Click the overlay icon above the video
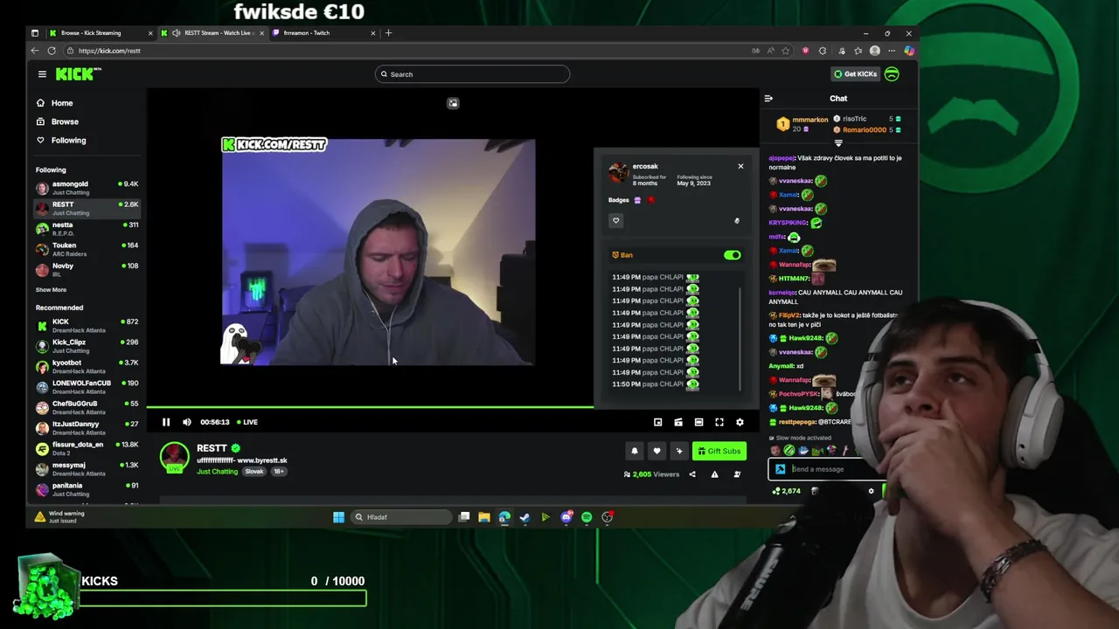 453,103
